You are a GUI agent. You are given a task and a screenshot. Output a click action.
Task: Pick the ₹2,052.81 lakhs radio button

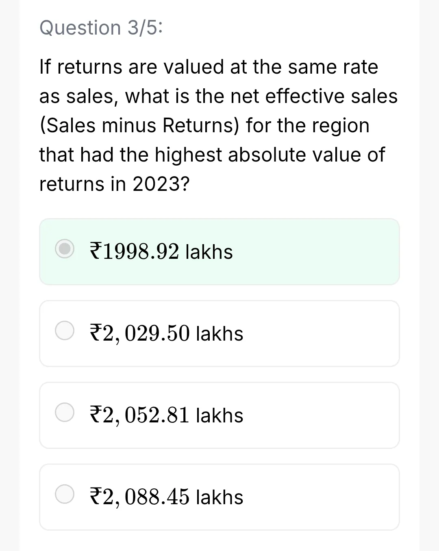pos(65,412)
